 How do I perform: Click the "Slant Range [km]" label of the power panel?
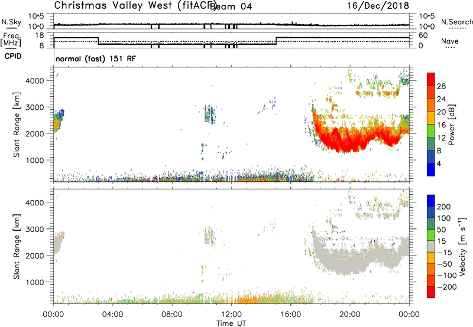[17, 125]
